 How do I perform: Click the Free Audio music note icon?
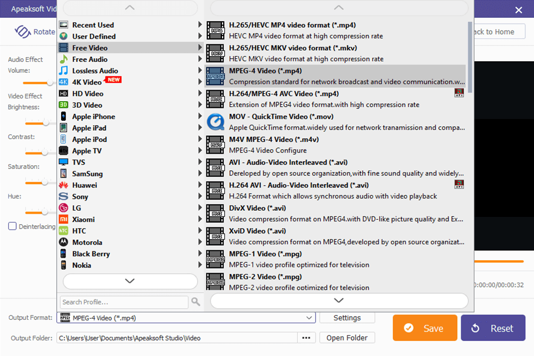63,60
